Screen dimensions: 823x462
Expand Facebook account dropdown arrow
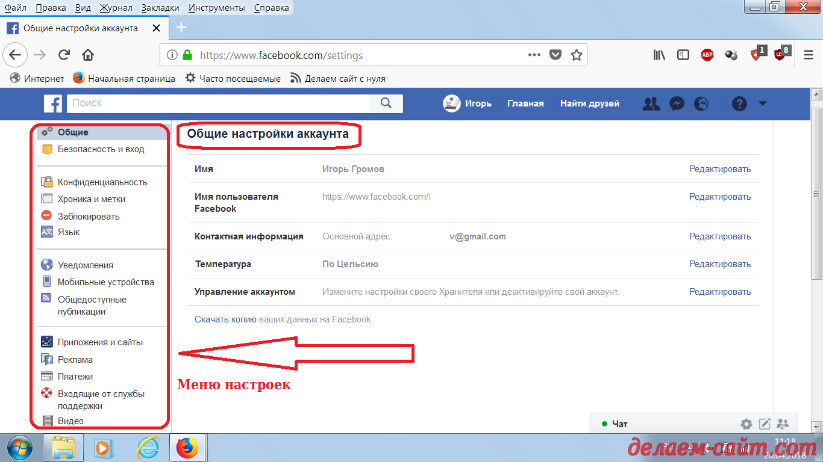[x=763, y=103]
